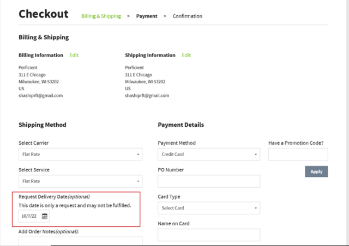
Task: Go to Billing & Shipping step
Action: 101,16
